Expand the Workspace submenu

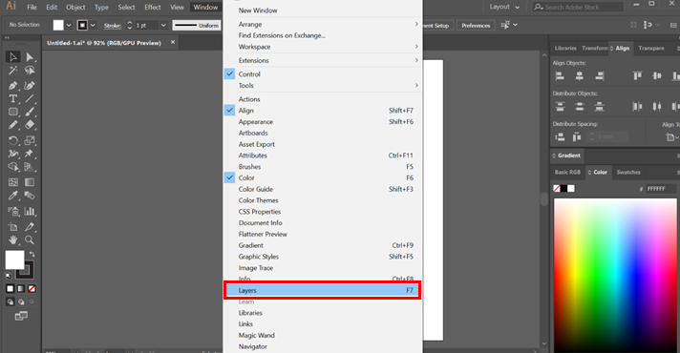coord(322,47)
